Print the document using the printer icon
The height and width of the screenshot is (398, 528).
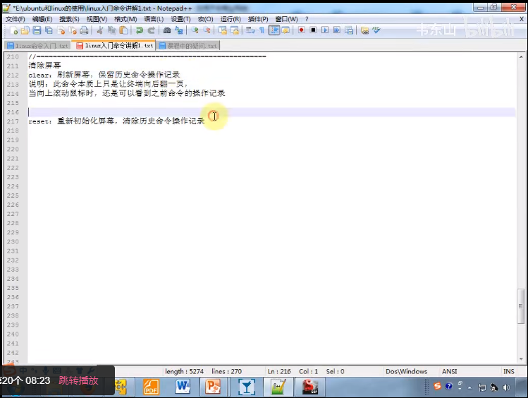point(84,30)
